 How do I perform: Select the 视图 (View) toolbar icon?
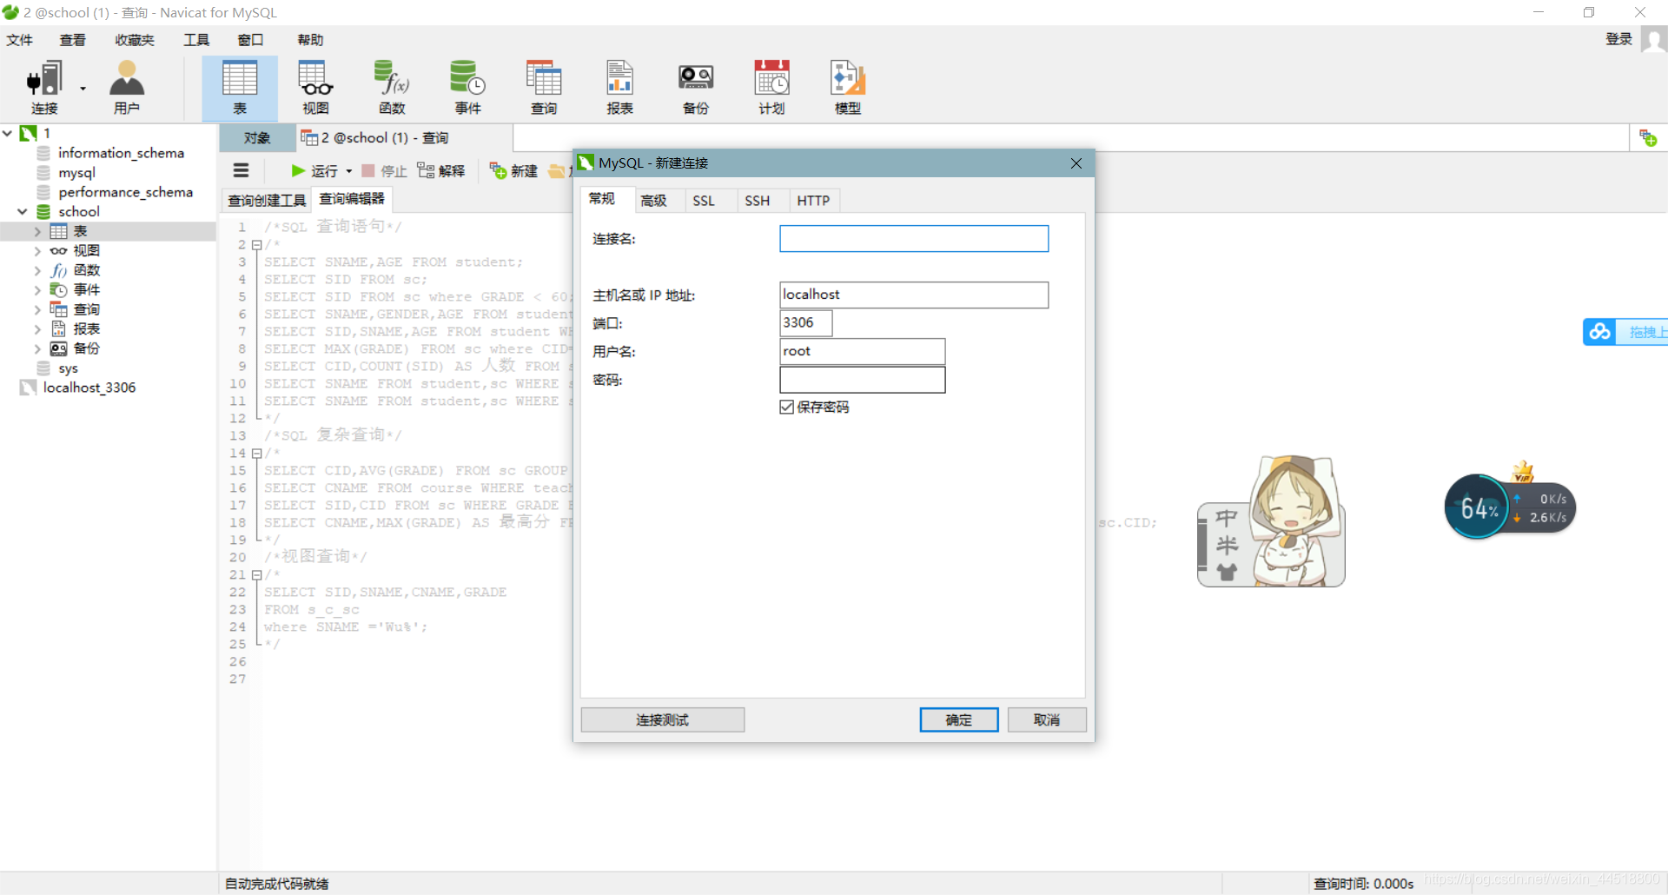(315, 87)
